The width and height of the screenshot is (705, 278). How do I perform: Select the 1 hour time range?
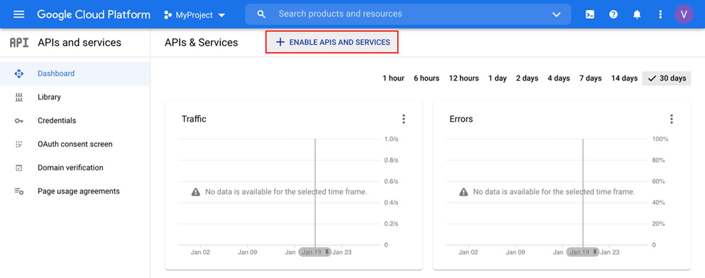click(x=393, y=78)
